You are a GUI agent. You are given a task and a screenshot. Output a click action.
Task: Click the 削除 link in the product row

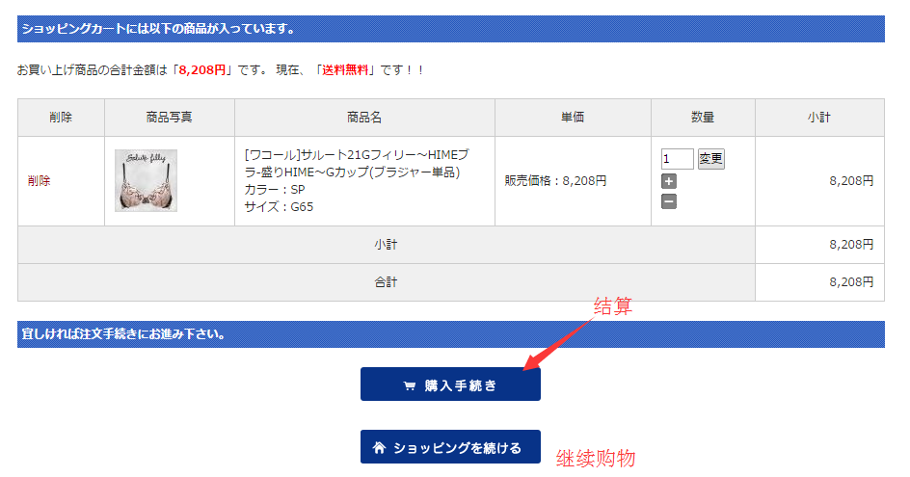(40, 181)
